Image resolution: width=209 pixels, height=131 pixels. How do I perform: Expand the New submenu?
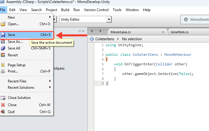50,17
